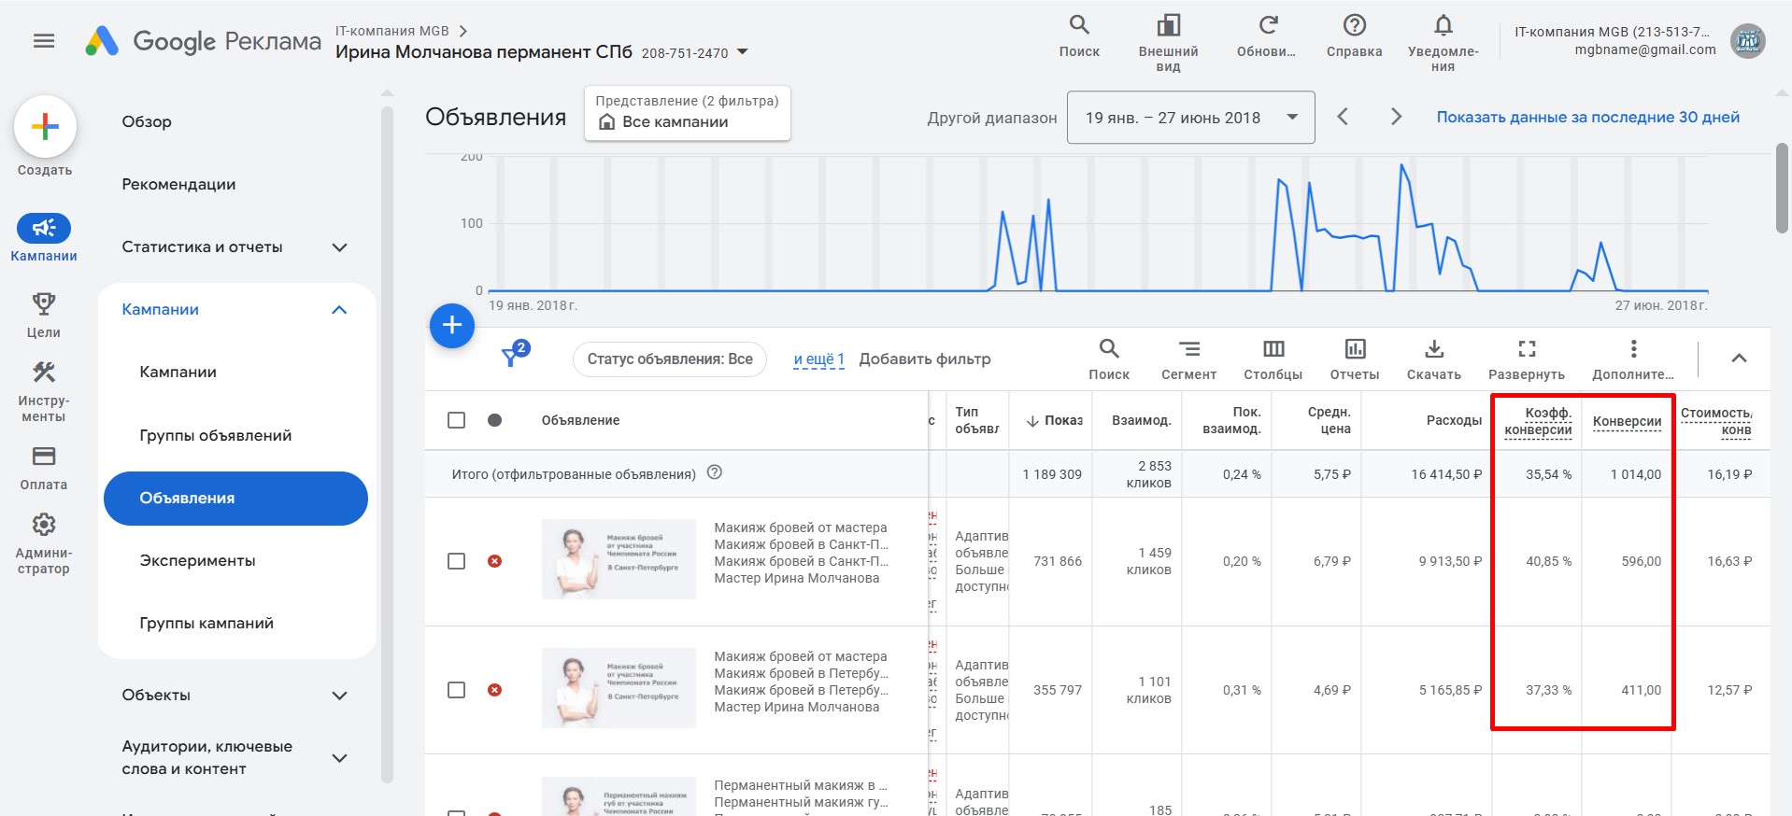Go to next date range arrow
1792x816 pixels.
1396,117
